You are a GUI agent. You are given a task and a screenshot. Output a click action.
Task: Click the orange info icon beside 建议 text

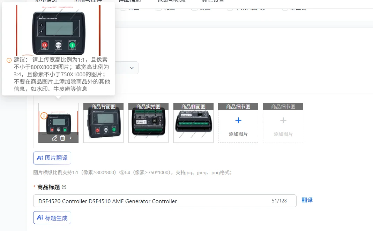(x=9, y=60)
